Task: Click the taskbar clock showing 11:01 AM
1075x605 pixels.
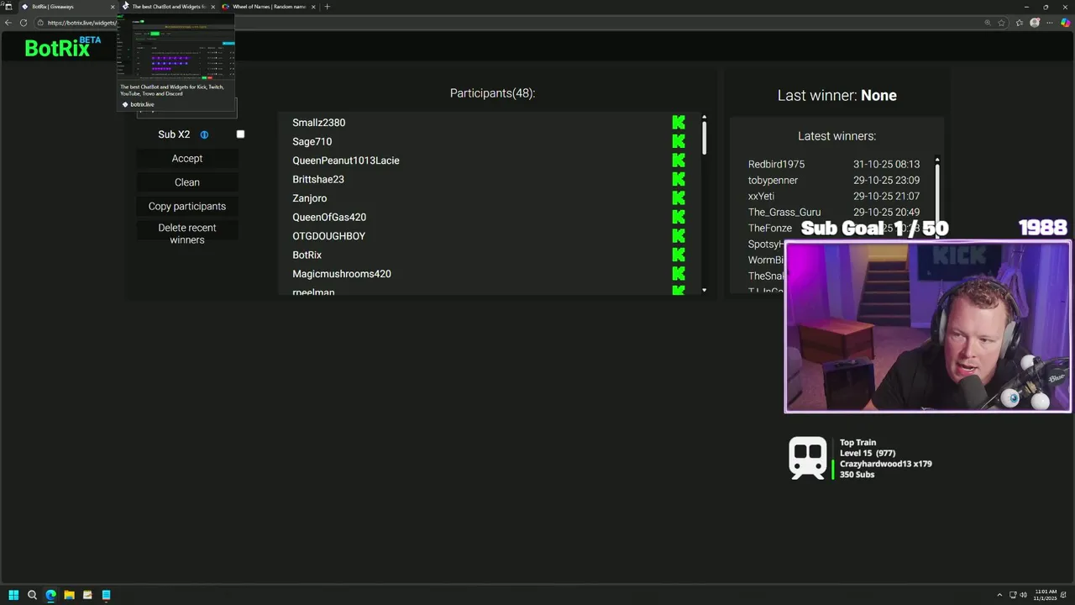Action: [1046, 595]
